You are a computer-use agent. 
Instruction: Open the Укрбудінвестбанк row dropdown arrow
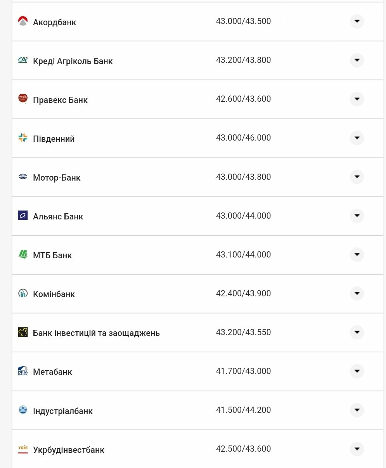(357, 449)
